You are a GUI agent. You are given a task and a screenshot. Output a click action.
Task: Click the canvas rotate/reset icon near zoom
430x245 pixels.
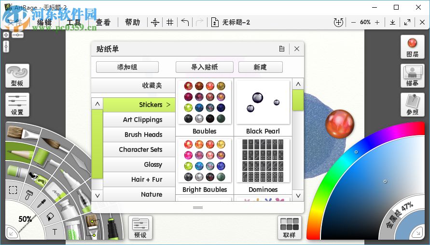click(338, 23)
